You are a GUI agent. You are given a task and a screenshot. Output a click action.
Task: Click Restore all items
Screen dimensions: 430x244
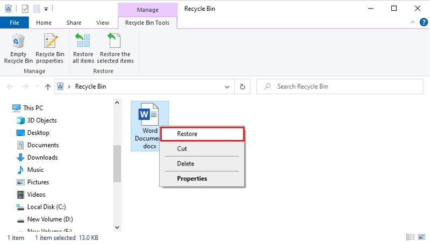(x=83, y=49)
